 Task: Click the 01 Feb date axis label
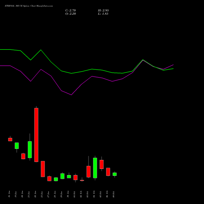(74, 194)
